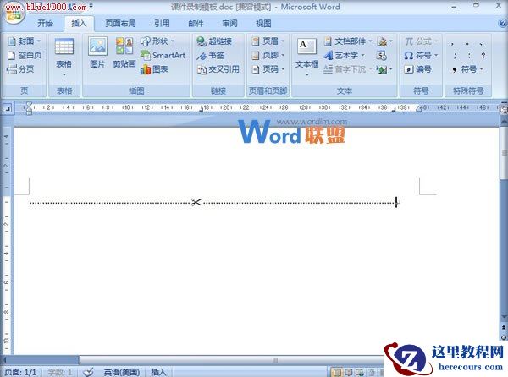This screenshot has width=508, height=377.
Task: Click the Ω 符号 symbol icon
Action: click(x=409, y=56)
